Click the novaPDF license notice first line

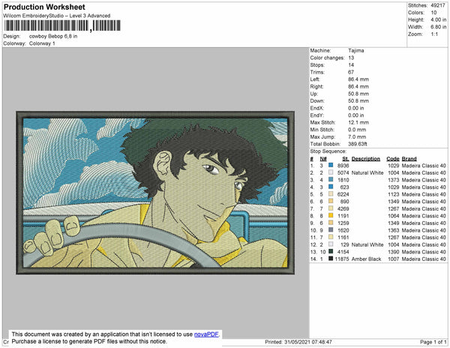click(x=115, y=334)
